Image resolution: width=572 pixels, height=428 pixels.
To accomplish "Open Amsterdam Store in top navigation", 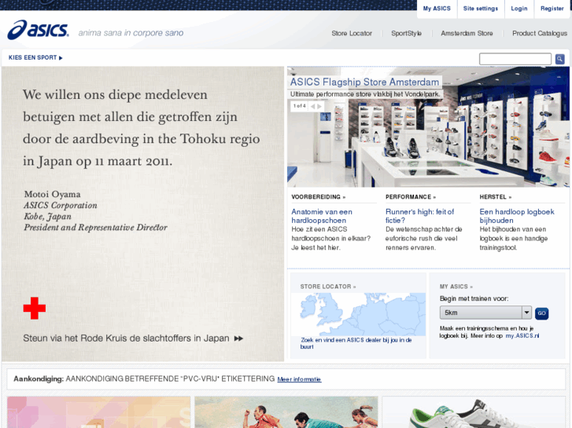I will 467,33.
